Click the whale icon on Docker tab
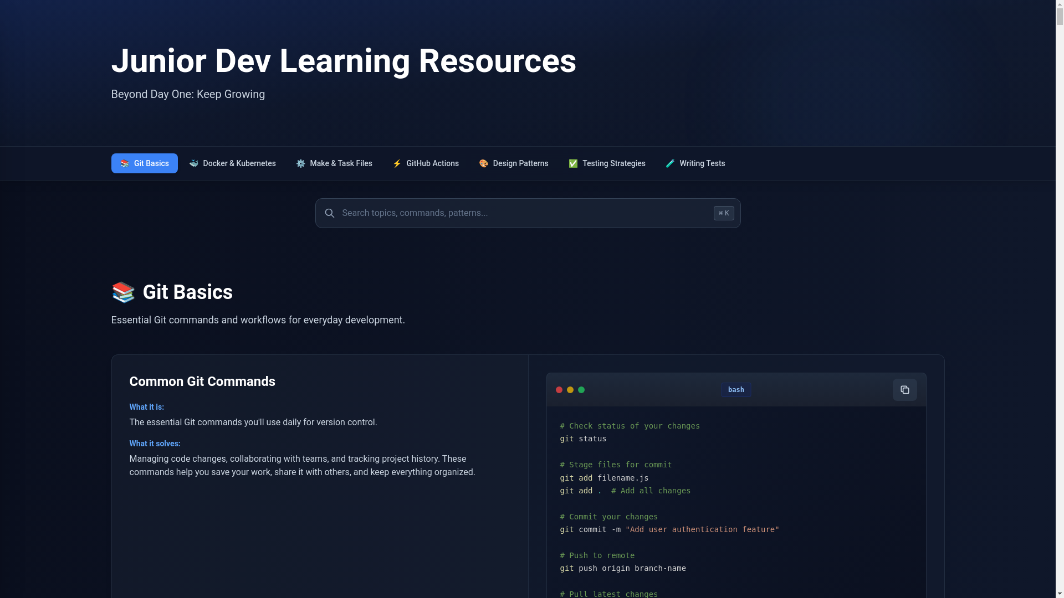The width and height of the screenshot is (1064, 598). point(193,163)
